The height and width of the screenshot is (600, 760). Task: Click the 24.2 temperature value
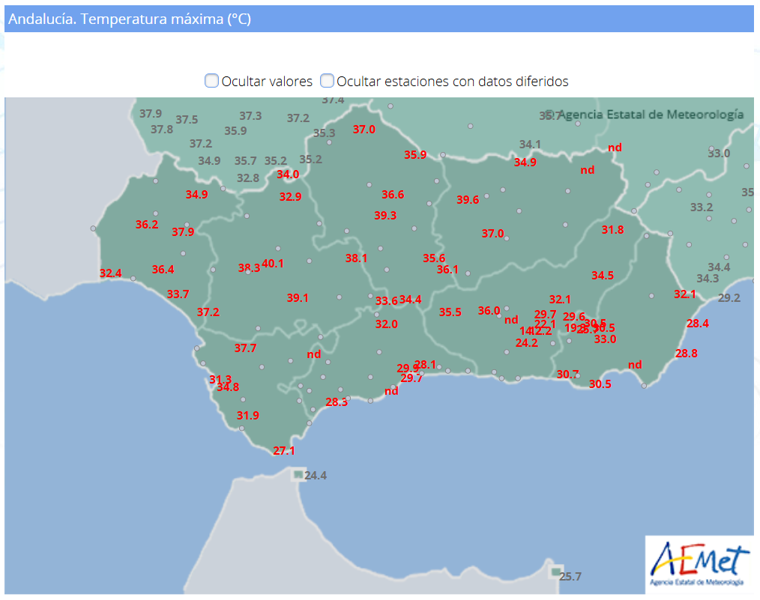click(x=527, y=343)
